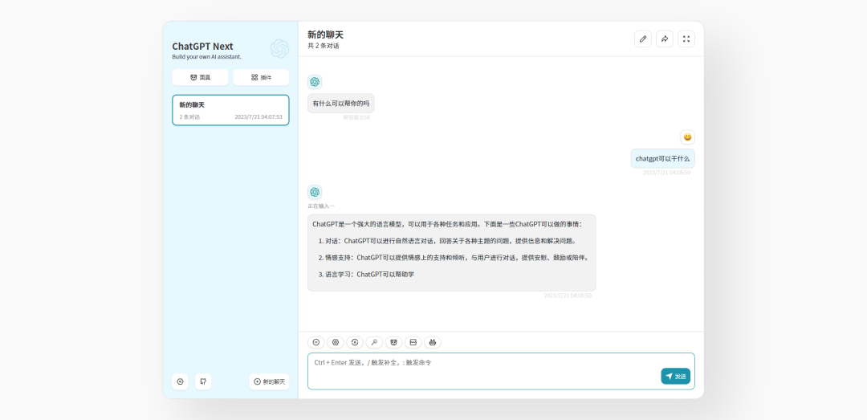Viewport: 867px width, 420px height.
Task: Click the 正在输入 typing status text
Action: click(x=320, y=206)
